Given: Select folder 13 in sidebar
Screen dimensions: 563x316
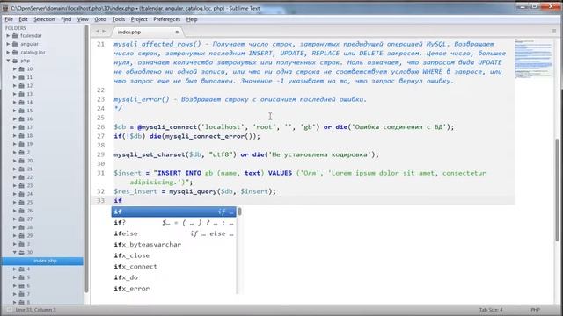Looking at the screenshot, I should coord(29,94).
